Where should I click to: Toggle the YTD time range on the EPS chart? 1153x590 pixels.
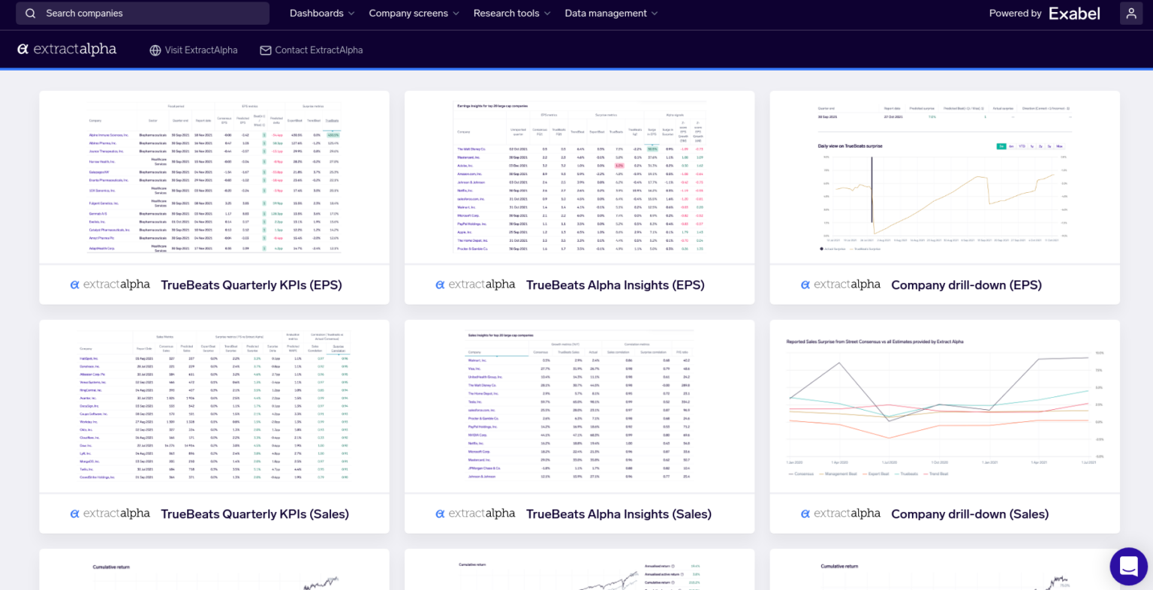click(1021, 146)
